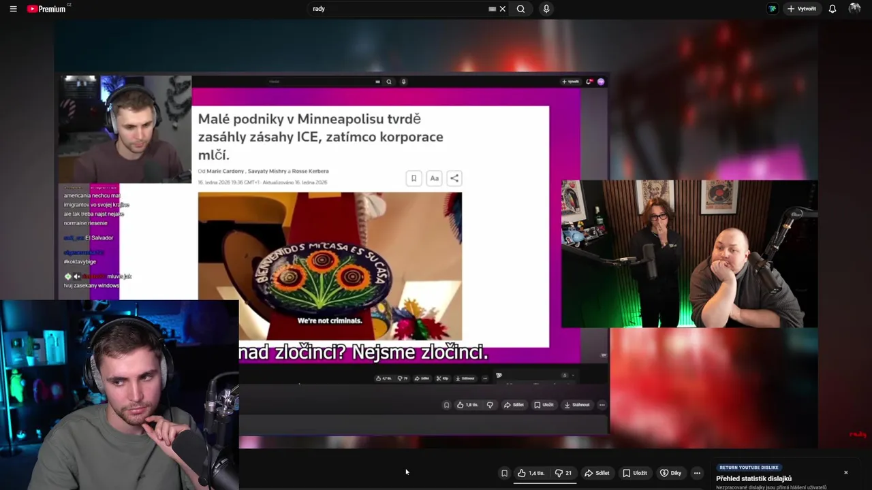Image resolution: width=872 pixels, height=490 pixels.
Task: Open the on-screen keyboard in search box
Action: [492, 9]
